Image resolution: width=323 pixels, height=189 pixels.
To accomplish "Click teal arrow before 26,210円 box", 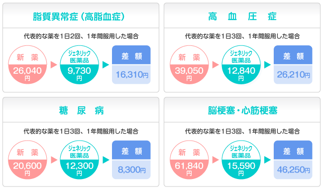I will (267, 65).
